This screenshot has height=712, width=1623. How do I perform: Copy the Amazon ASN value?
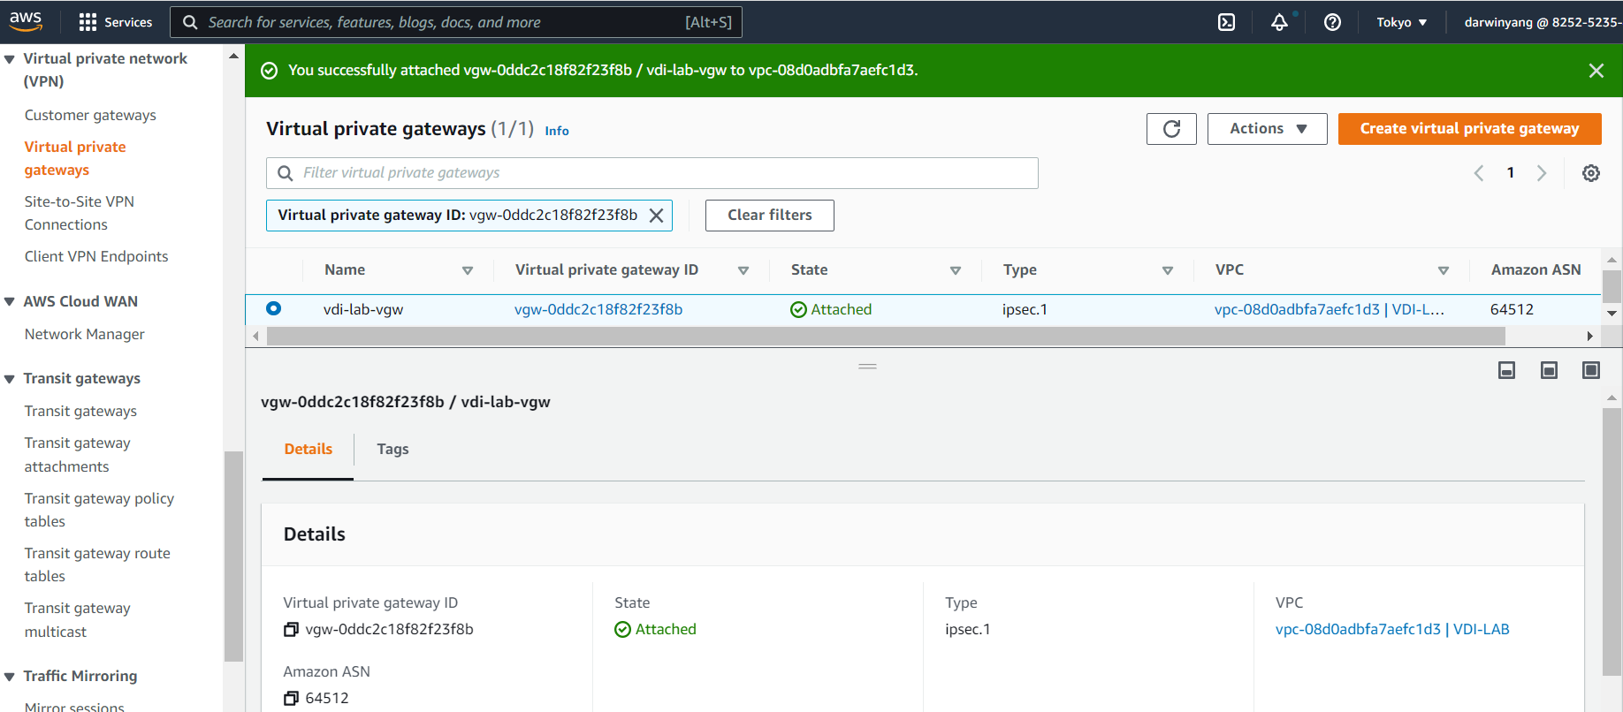coord(291,699)
